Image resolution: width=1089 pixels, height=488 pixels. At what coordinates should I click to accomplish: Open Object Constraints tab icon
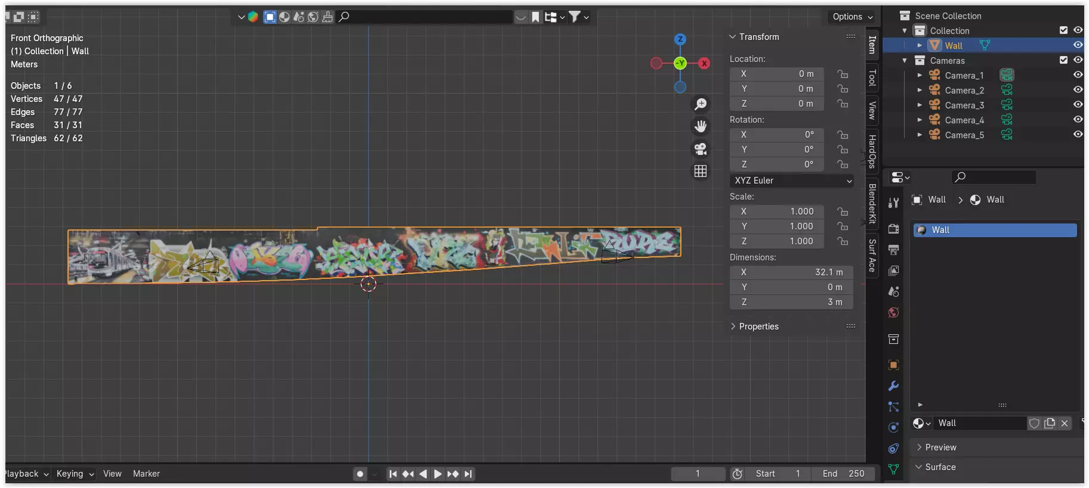click(x=893, y=448)
